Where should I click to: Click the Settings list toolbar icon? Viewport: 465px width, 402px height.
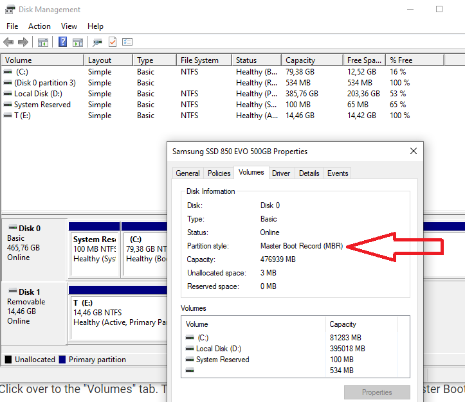coord(127,42)
